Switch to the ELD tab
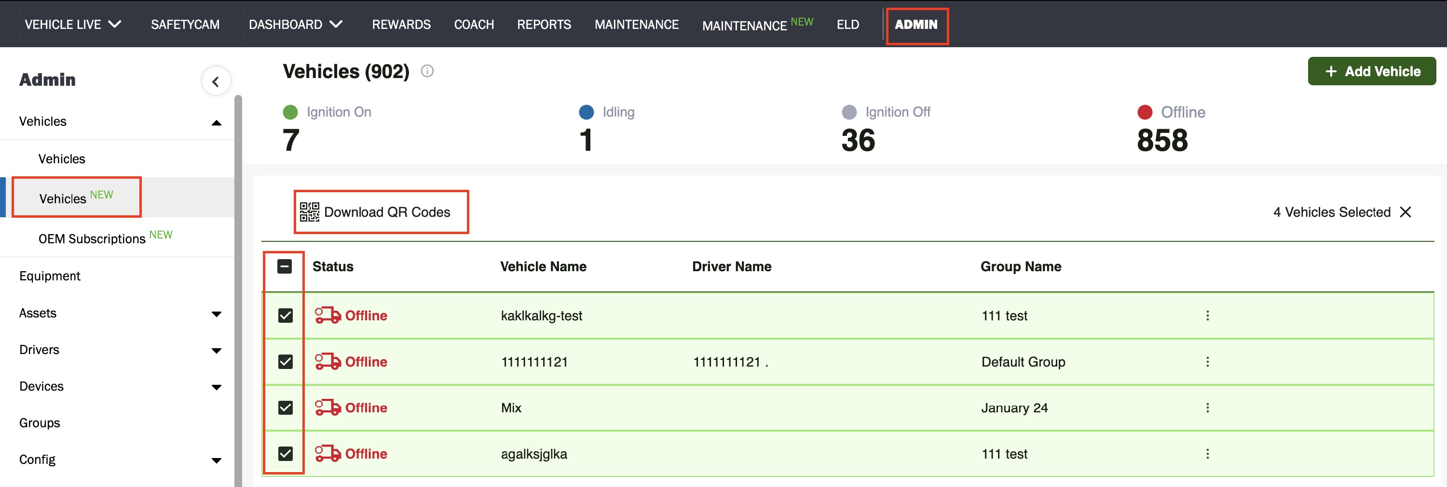The width and height of the screenshot is (1447, 487). 847,24
